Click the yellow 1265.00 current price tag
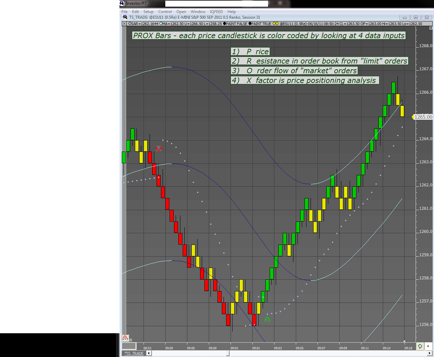Image resolution: width=434 pixels, height=357 pixels. [422, 117]
